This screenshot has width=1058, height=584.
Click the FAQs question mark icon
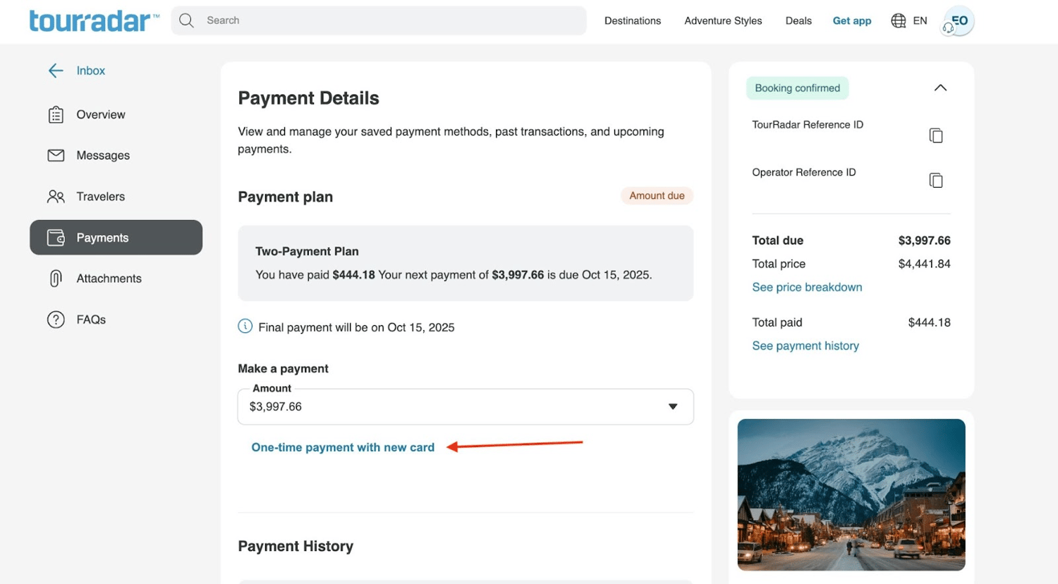pyautogui.click(x=56, y=319)
